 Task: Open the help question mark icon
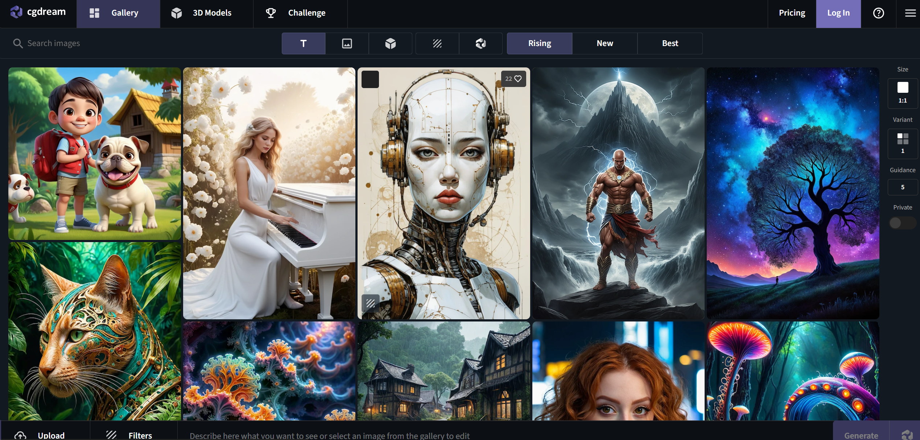point(878,13)
